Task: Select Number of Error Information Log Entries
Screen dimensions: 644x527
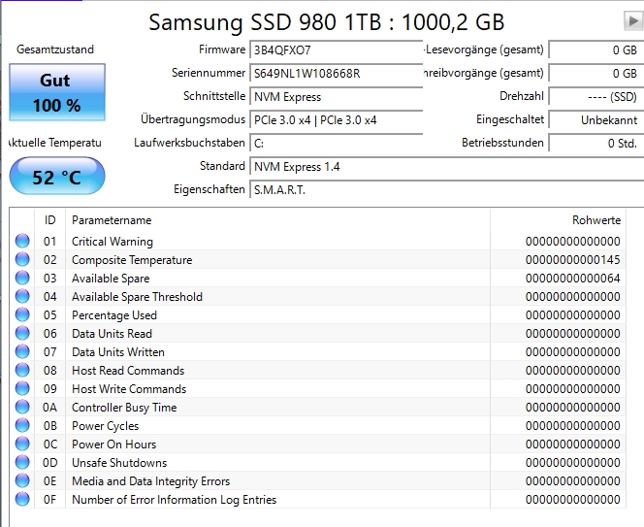Action: (x=175, y=500)
